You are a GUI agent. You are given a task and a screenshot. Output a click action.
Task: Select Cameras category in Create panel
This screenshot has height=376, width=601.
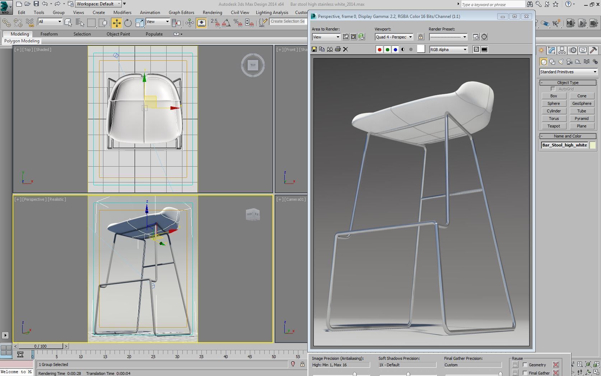569,62
